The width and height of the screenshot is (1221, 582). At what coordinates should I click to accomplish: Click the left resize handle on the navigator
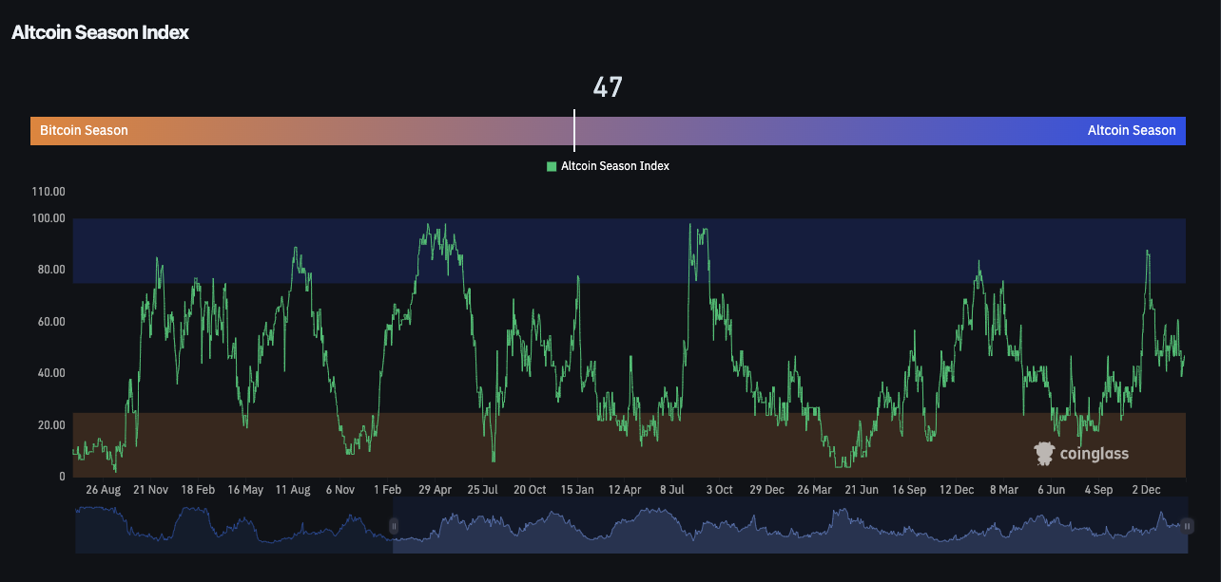(393, 525)
